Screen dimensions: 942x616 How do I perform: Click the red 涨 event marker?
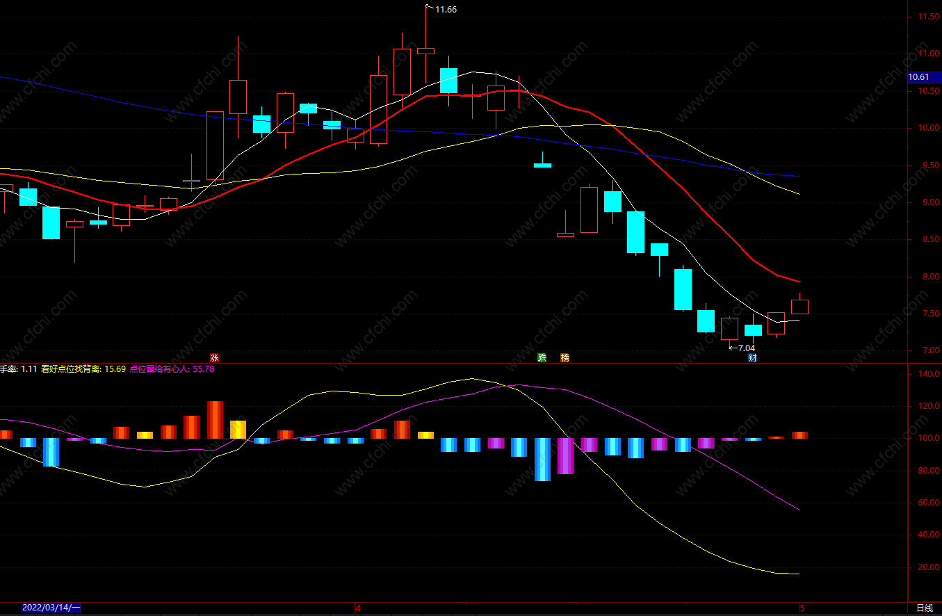point(215,358)
